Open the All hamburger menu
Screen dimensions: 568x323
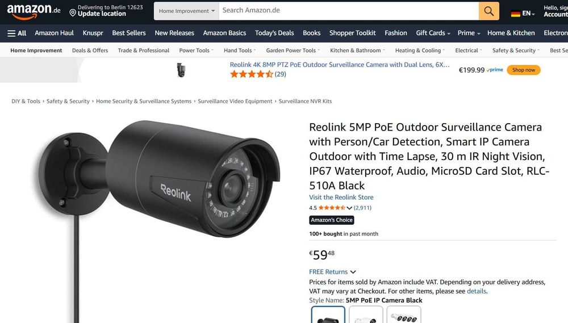point(16,33)
